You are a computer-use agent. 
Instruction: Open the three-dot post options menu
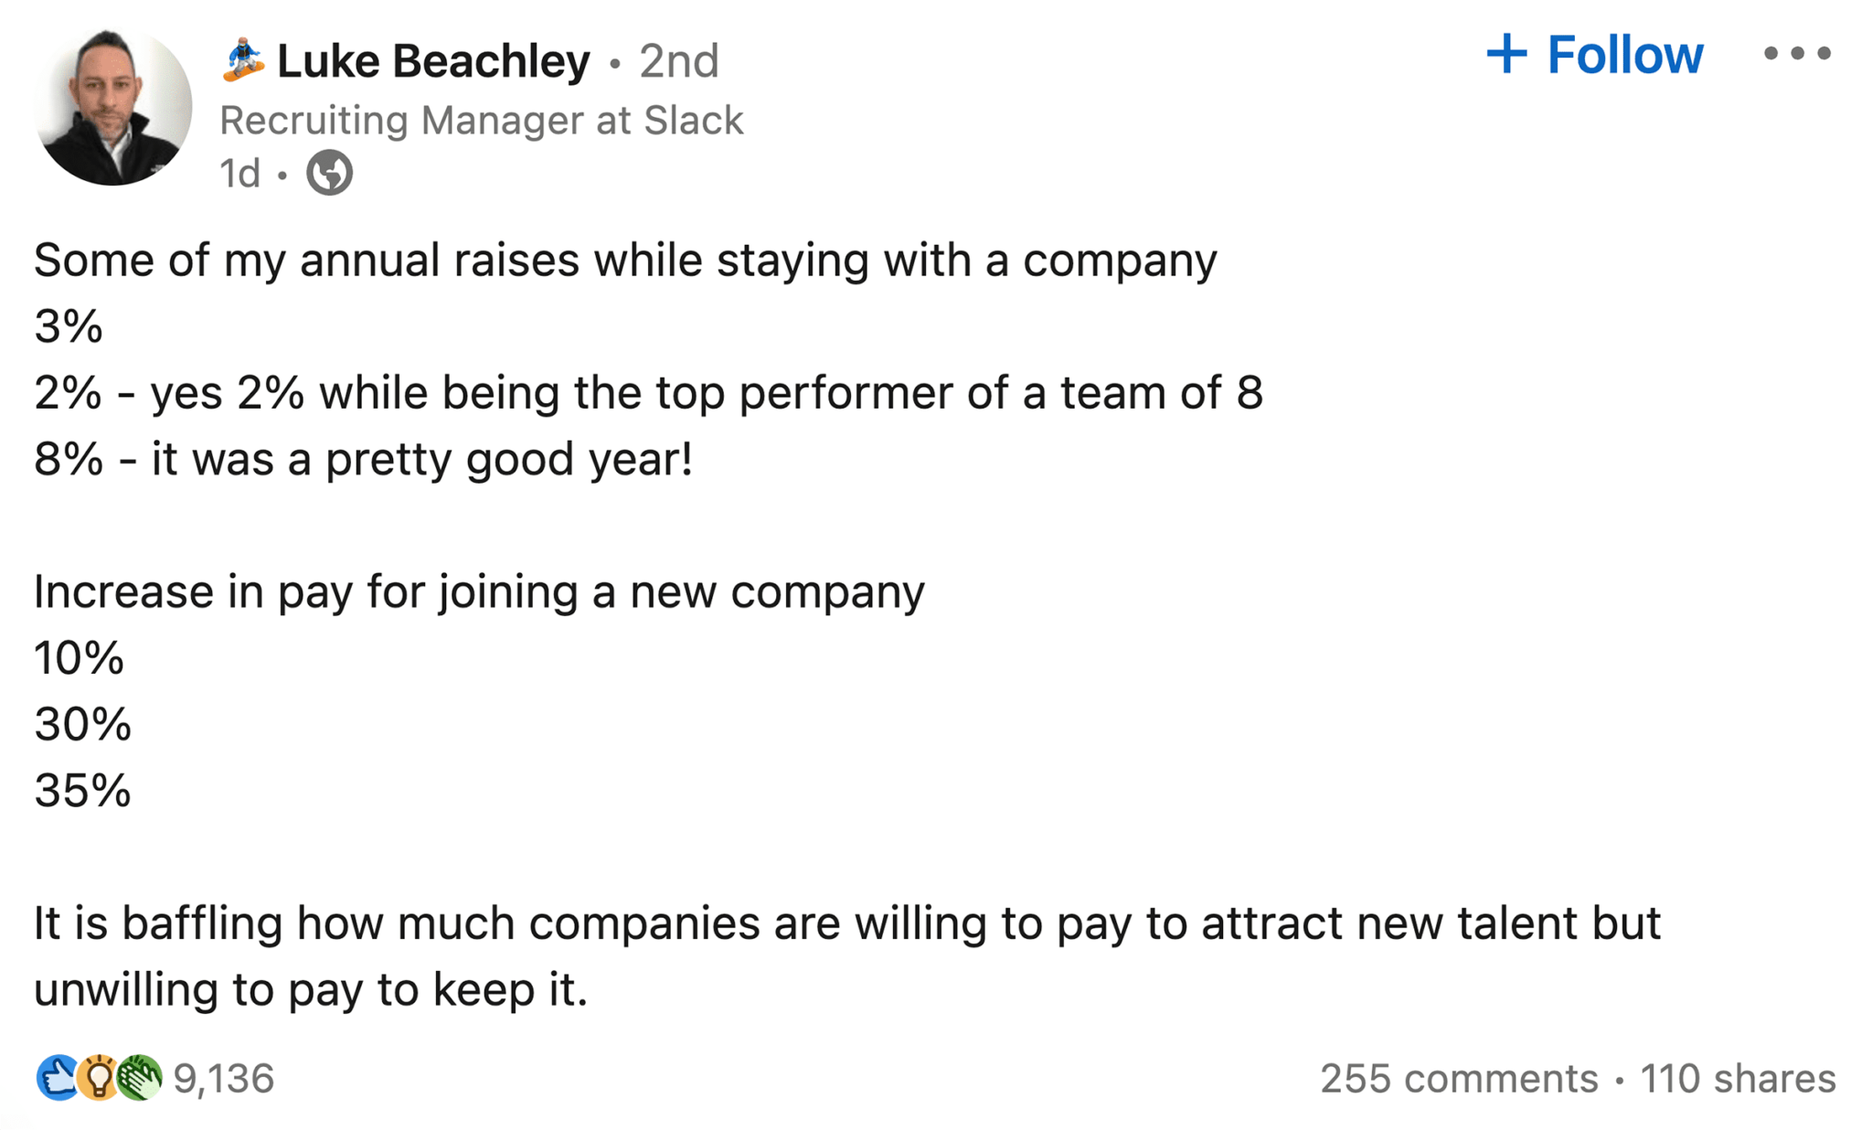(x=1796, y=54)
